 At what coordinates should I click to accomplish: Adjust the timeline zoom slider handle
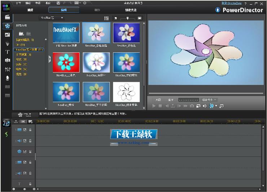(x=25, y=189)
